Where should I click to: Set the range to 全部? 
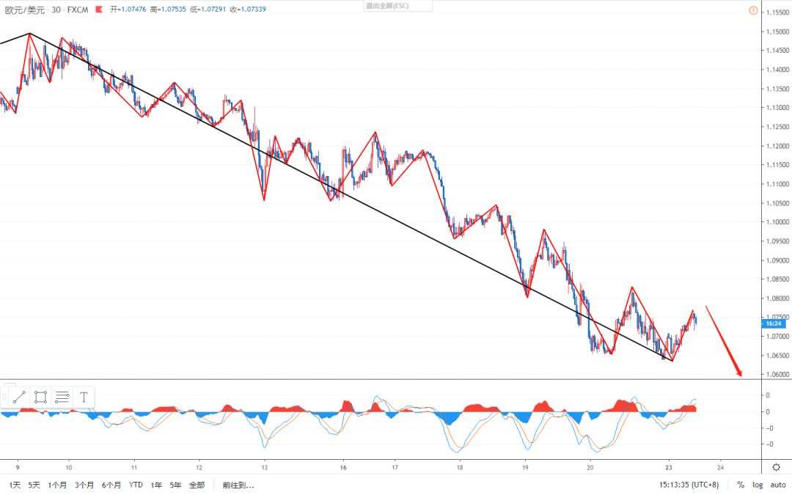tap(197, 485)
